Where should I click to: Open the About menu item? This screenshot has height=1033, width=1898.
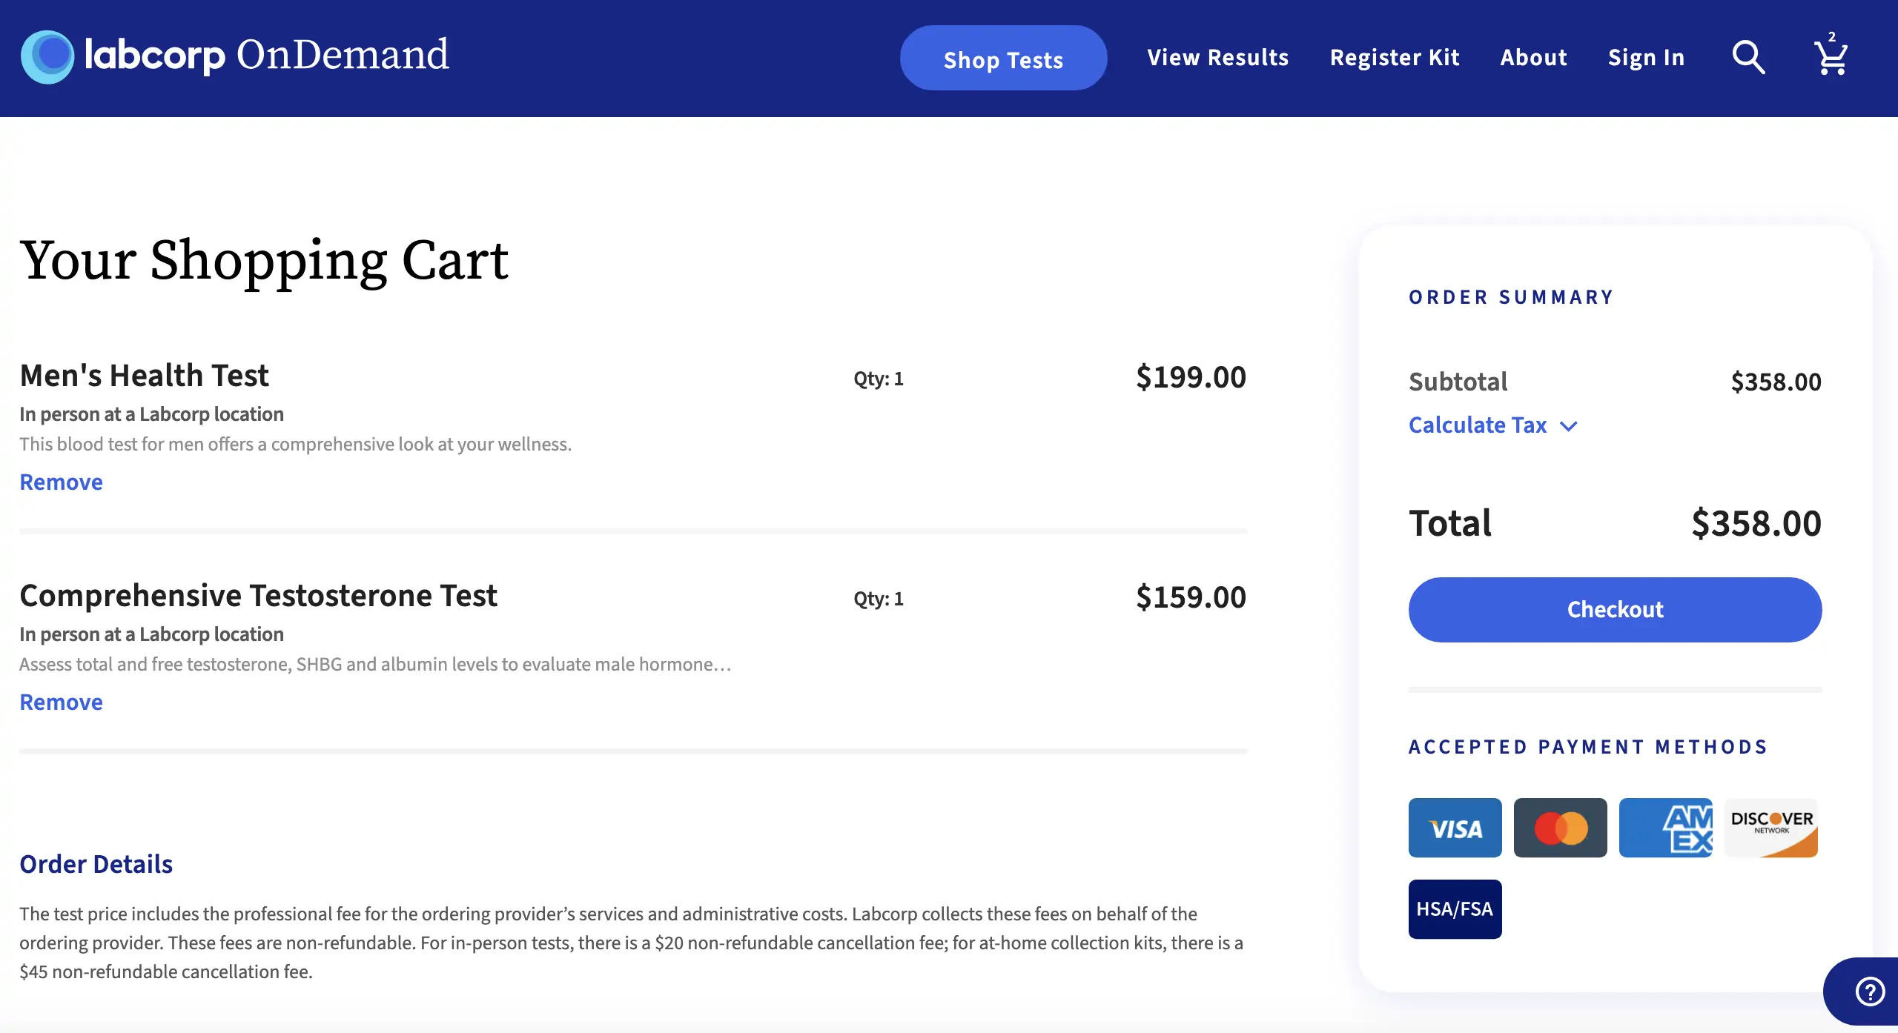pos(1533,58)
